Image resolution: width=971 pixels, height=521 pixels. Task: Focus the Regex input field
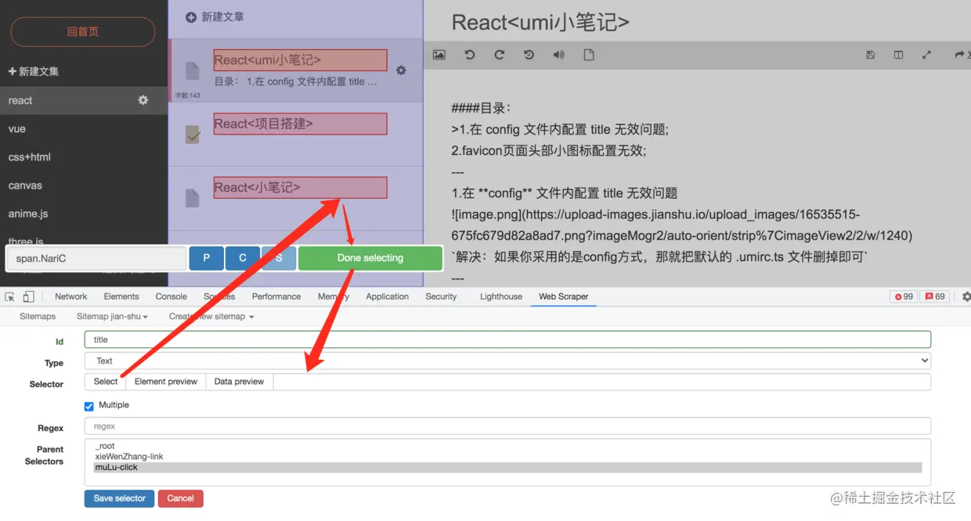(x=507, y=426)
